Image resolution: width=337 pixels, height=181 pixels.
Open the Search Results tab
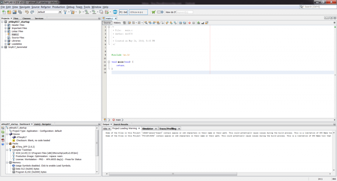(121, 124)
